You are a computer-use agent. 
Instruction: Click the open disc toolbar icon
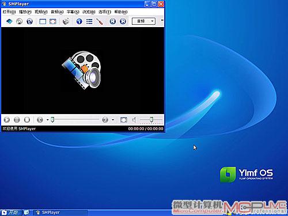click(19, 21)
